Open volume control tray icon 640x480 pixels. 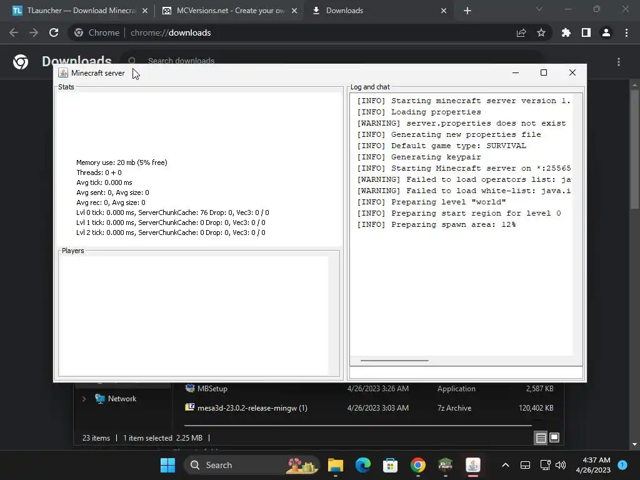(561, 465)
